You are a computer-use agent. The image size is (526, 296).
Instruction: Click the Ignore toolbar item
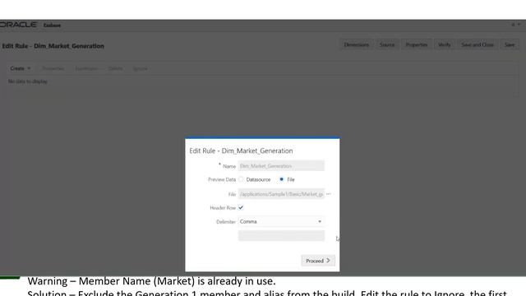(141, 68)
